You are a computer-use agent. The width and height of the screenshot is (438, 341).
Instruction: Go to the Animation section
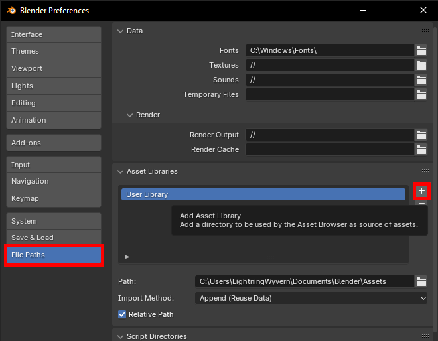click(54, 120)
